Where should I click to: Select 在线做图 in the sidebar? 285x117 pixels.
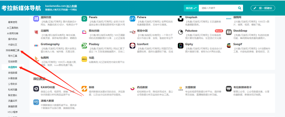[x=13, y=61]
